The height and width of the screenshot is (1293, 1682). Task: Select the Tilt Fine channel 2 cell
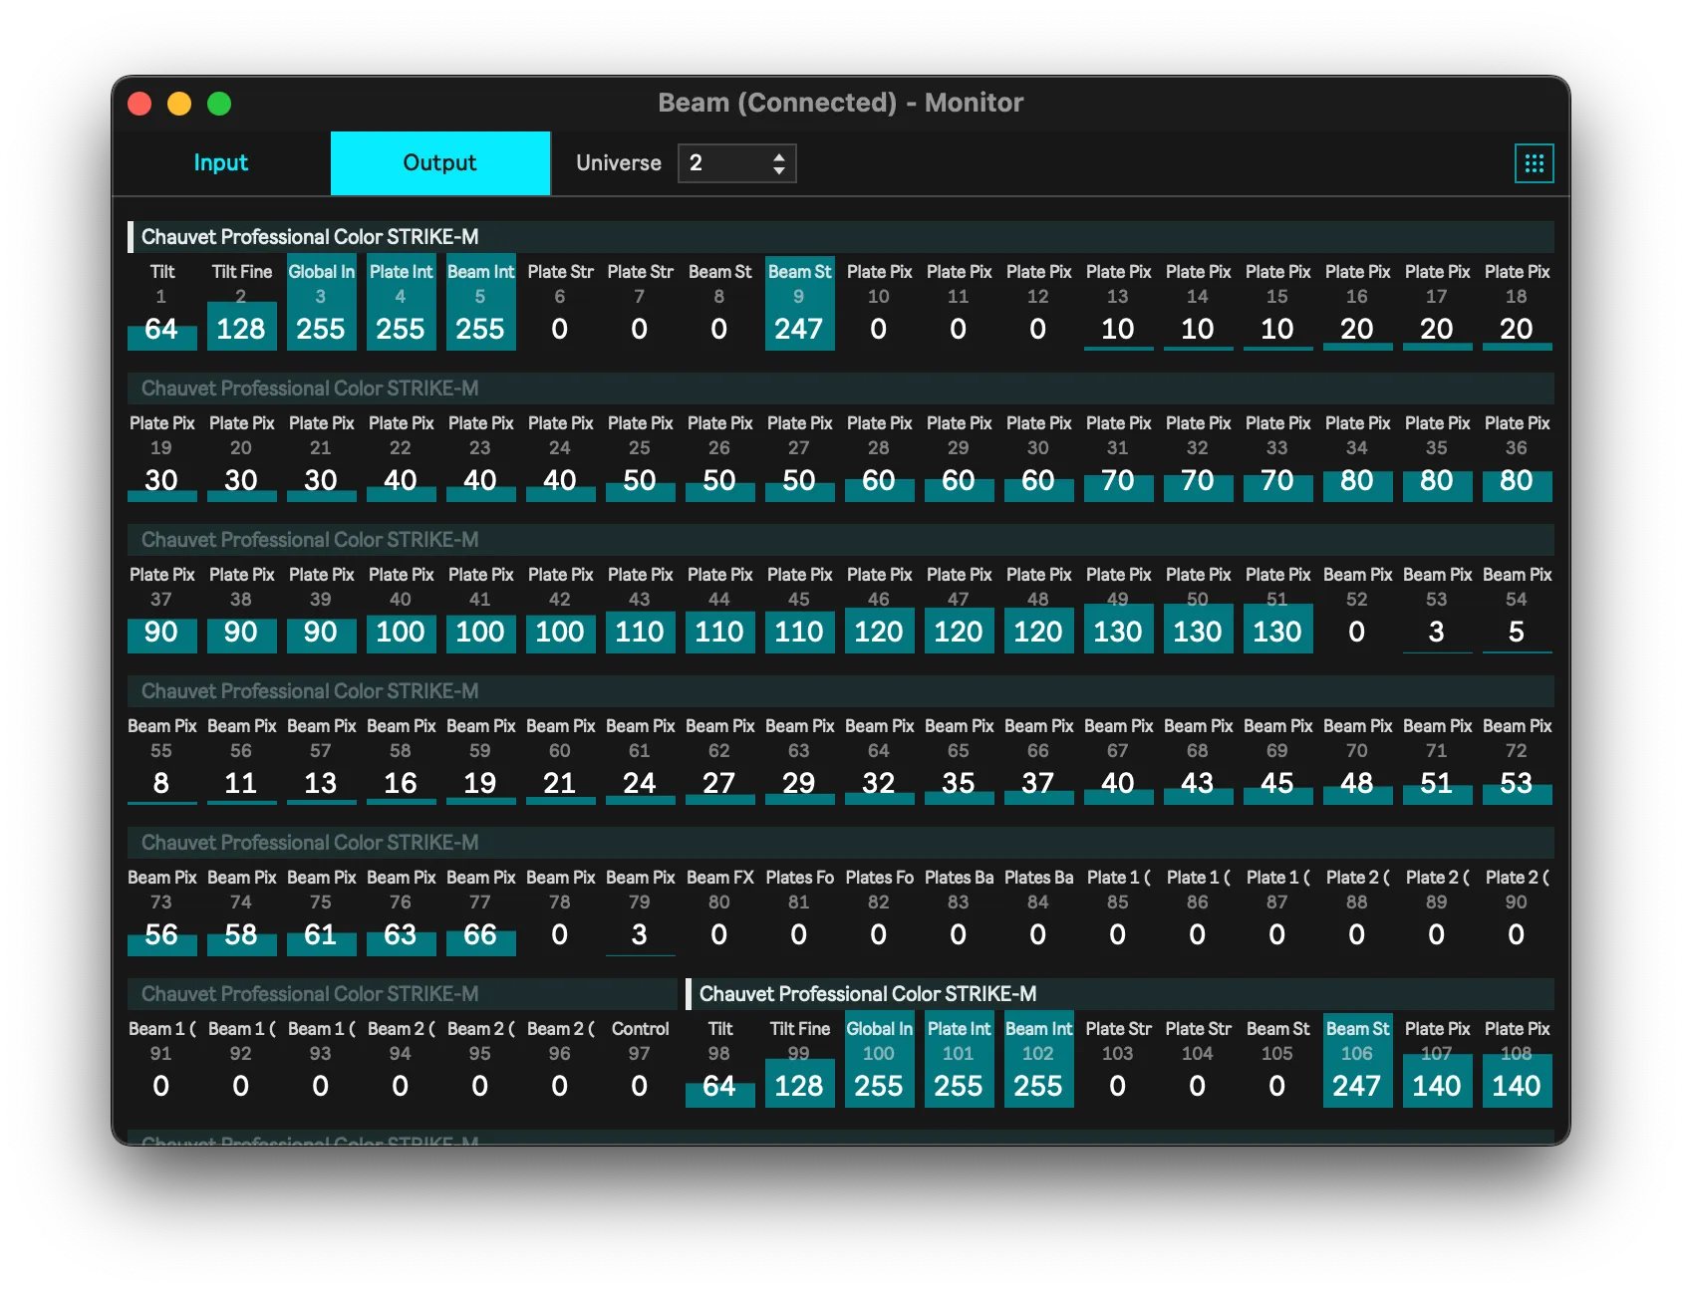[x=241, y=304]
